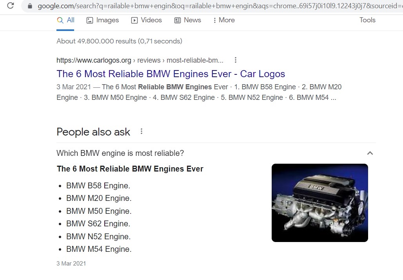Click 'BMW N52 Engine.' list item
Image resolution: width=403 pixels, height=280 pixels.
click(98, 237)
